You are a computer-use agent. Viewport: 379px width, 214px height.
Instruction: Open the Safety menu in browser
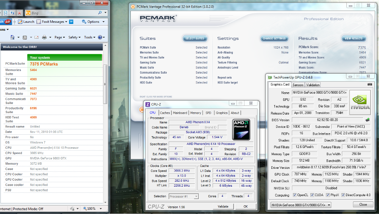pyautogui.click(x=74, y=37)
